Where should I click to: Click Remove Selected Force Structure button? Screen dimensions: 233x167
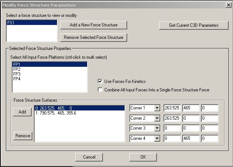point(93,37)
